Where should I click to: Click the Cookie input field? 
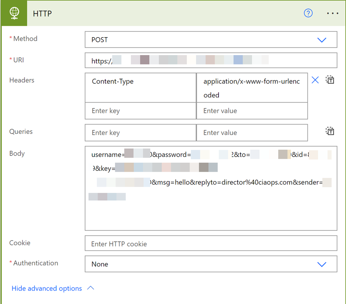coord(211,244)
